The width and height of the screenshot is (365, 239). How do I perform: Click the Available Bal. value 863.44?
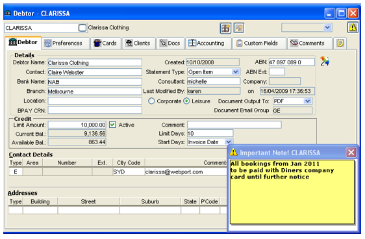pyautogui.click(x=77, y=142)
